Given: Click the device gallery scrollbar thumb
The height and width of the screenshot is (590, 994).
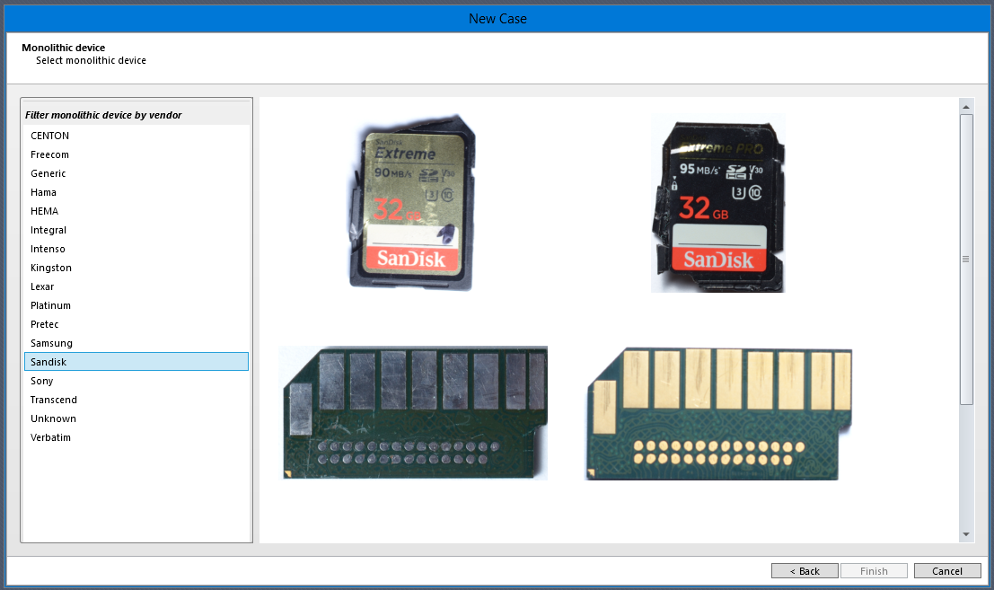Looking at the screenshot, I should point(966,260).
